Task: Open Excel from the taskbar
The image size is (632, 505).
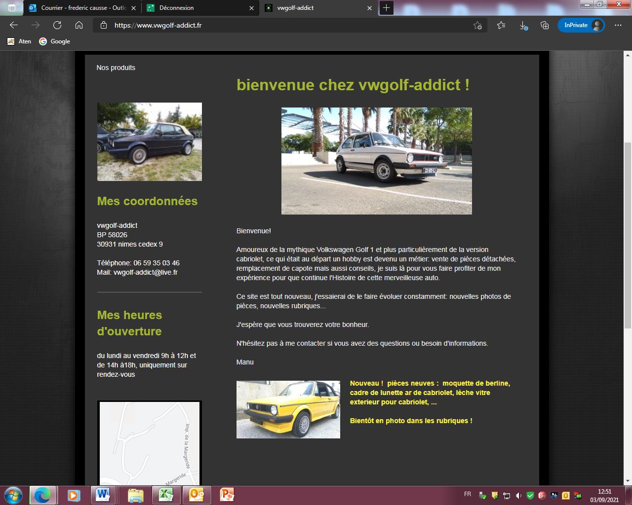Action: [166, 495]
